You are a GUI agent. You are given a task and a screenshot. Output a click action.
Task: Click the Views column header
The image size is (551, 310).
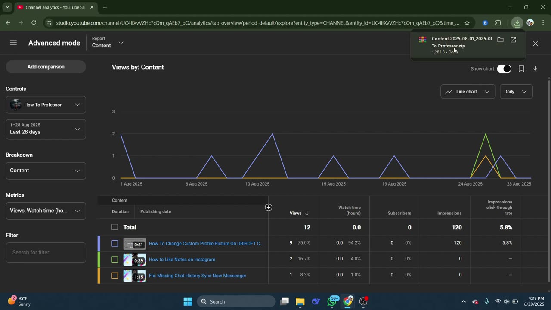(x=295, y=213)
